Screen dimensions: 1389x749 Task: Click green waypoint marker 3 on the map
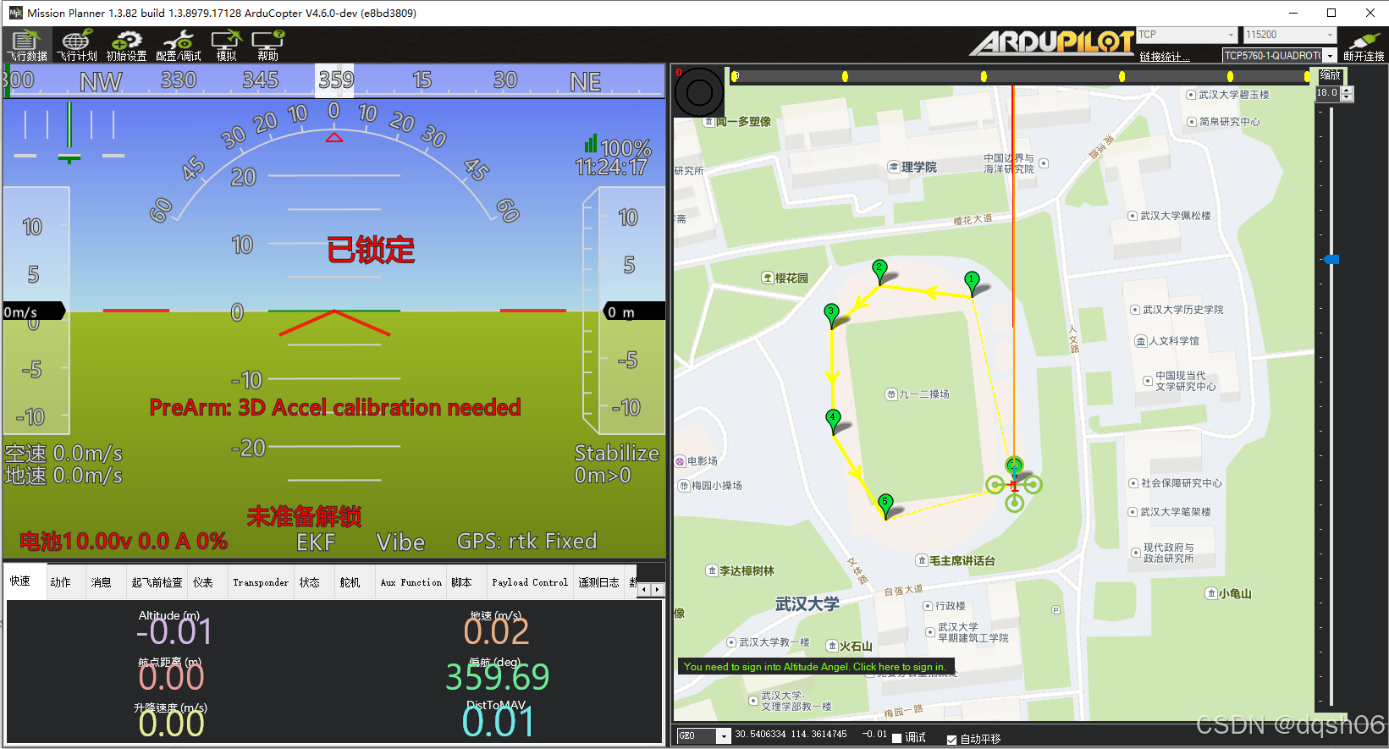tap(831, 316)
